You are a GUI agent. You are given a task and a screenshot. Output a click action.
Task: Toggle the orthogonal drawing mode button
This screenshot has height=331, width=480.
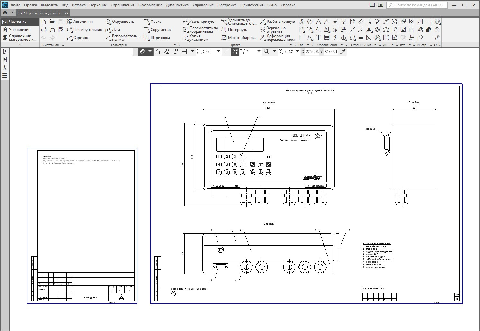pos(226,51)
